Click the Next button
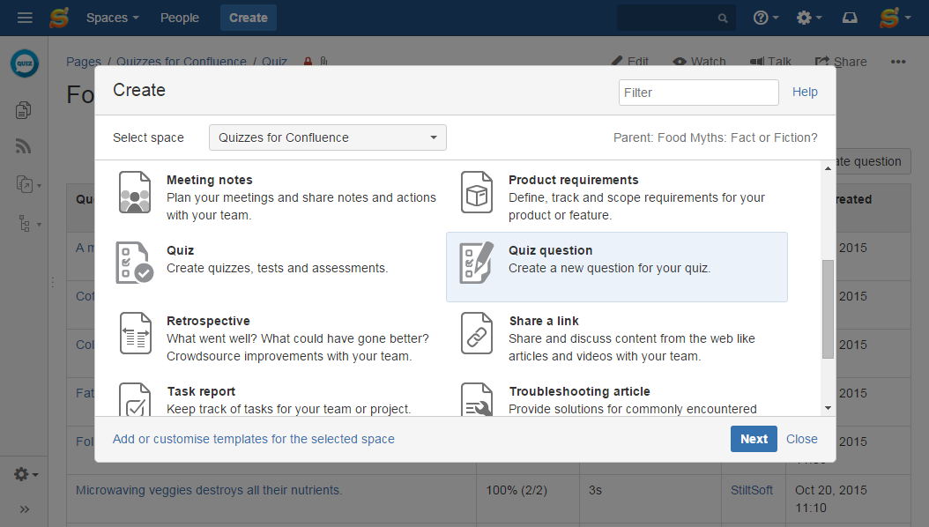The image size is (929, 527). [754, 438]
